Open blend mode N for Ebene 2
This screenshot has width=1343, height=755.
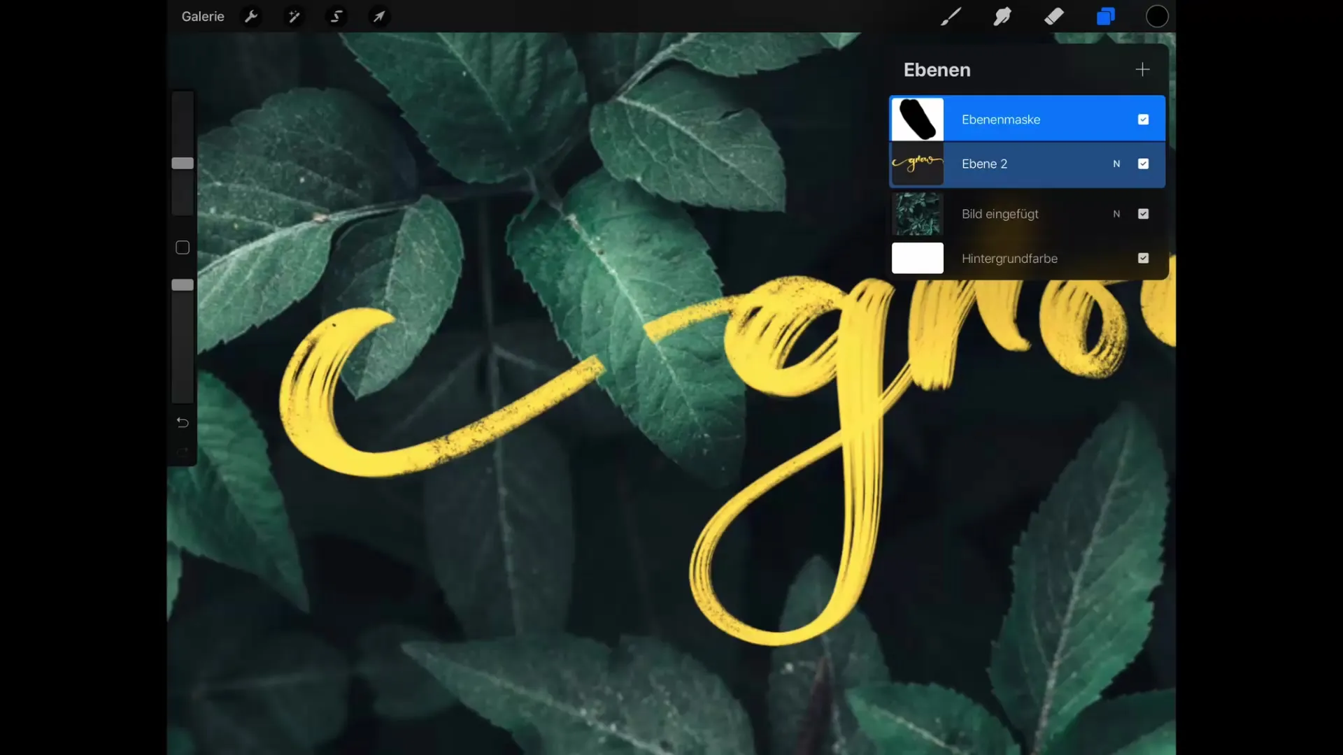coord(1116,164)
